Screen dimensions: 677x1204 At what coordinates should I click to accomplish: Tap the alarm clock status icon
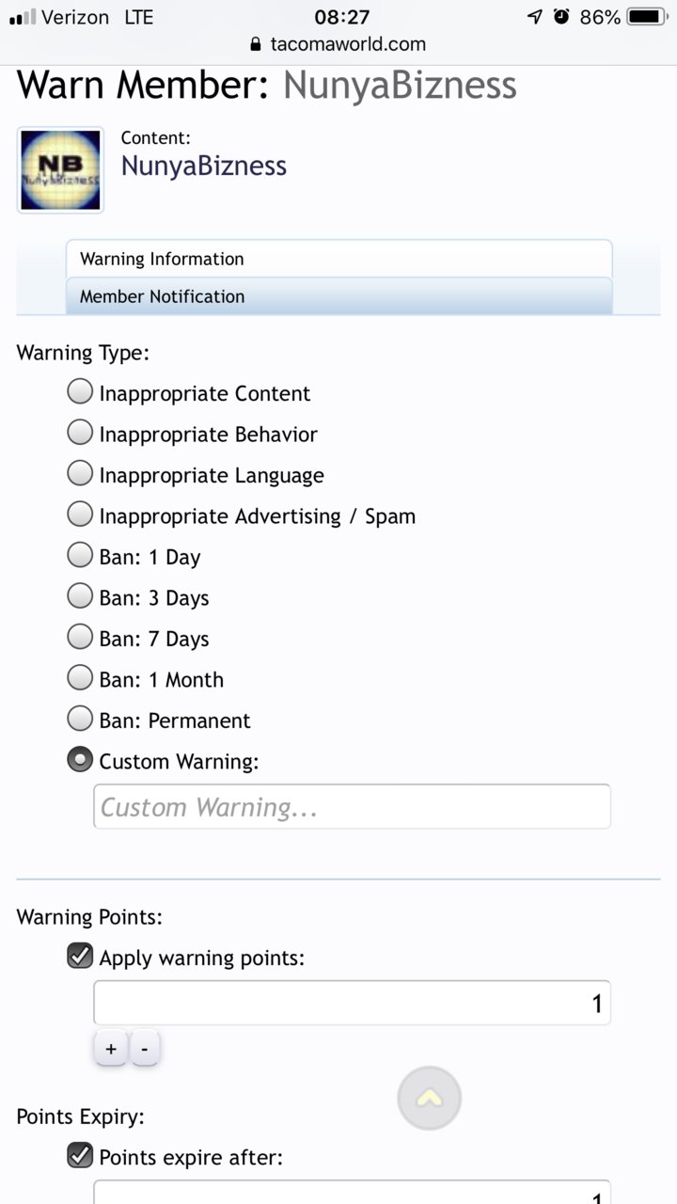pos(562,17)
